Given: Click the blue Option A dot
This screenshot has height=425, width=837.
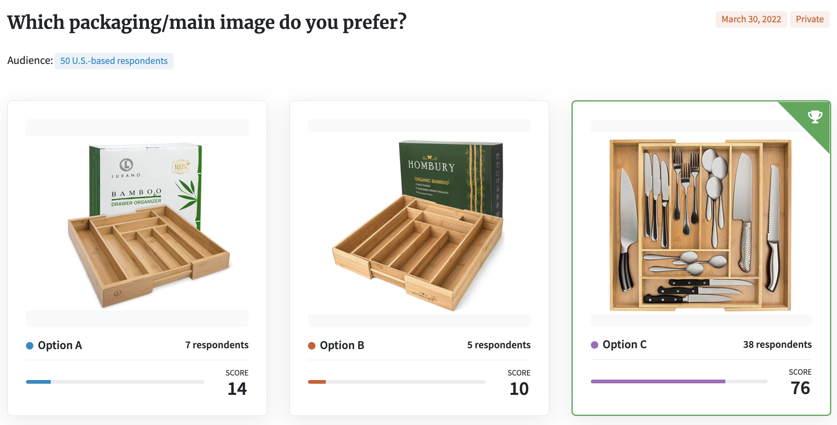Looking at the screenshot, I should click(30, 346).
